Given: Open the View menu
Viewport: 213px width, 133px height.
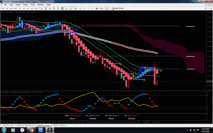Looking at the screenshot, I should [11, 5].
